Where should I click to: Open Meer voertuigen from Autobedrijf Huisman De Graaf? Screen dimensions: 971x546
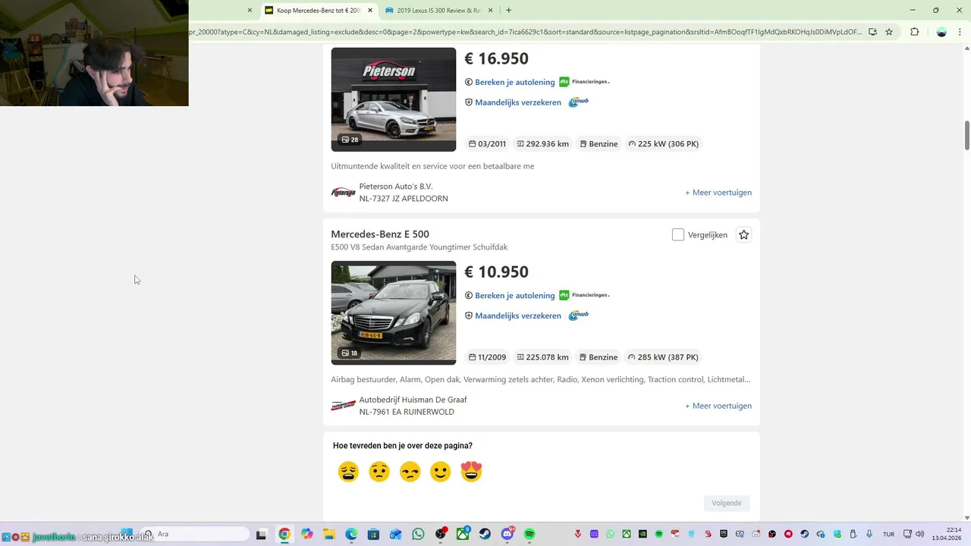(x=718, y=406)
